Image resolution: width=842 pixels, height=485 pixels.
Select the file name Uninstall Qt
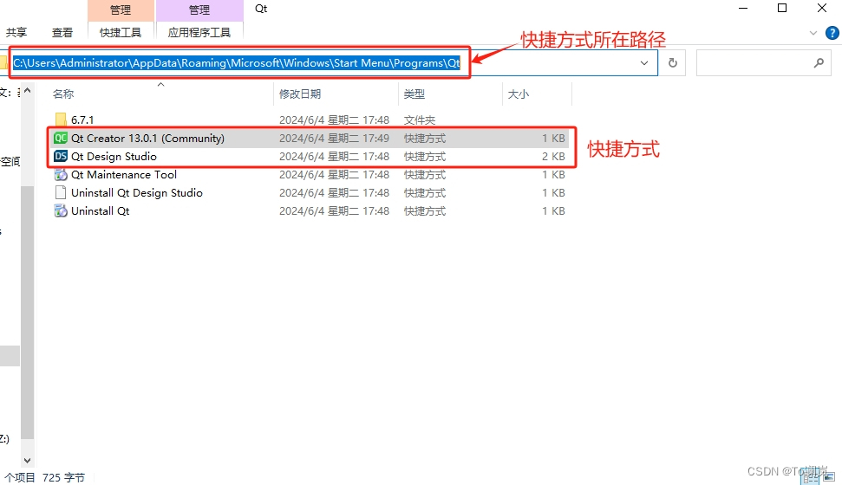tap(100, 210)
